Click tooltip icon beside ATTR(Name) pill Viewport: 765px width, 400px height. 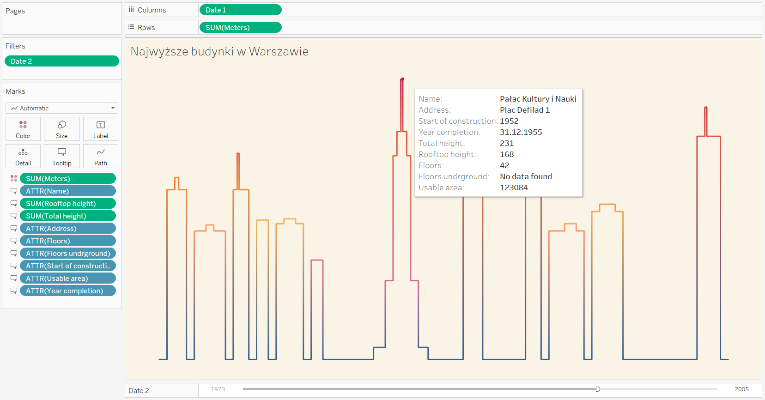pyautogui.click(x=14, y=191)
